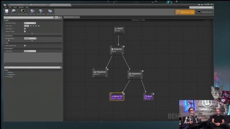This screenshot has height=129, width=230.
Task: Select the Location blackboard key
Action: pos(10,77)
